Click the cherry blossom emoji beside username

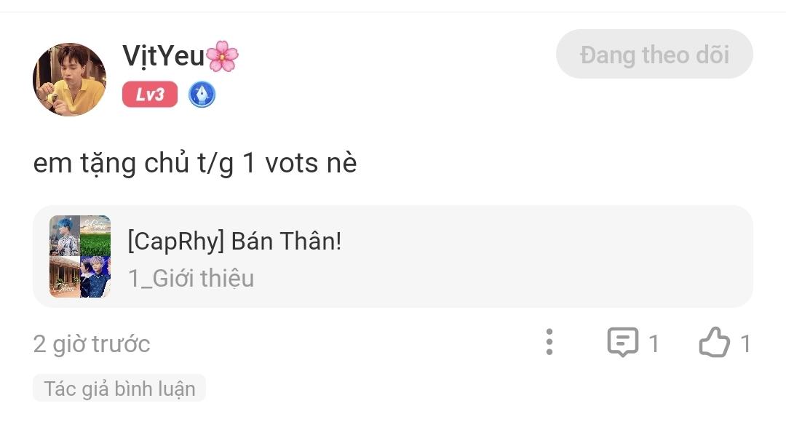pos(223,56)
